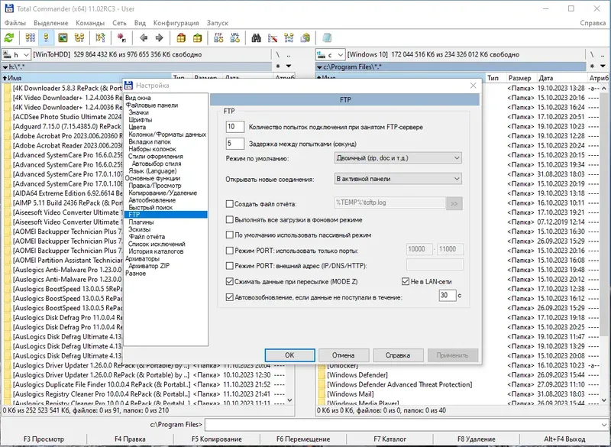Click the root backslash button in left panel
611x447 pixels.
(x=278, y=54)
